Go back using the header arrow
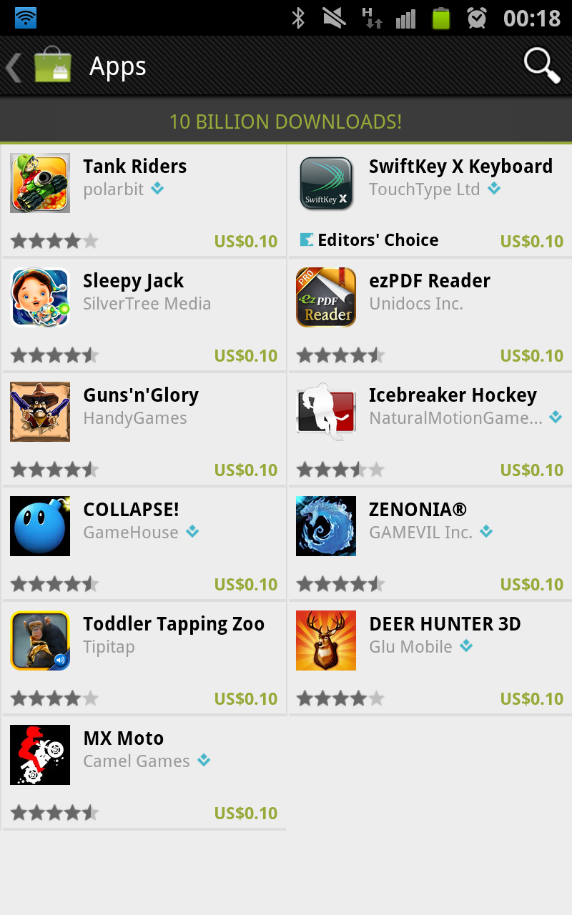The height and width of the screenshot is (915, 572). point(13,67)
